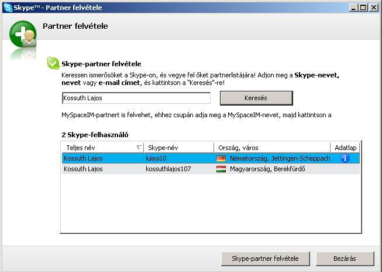This screenshot has height=272, width=382.
Task: Open profile via blue info icon
Action: (x=345, y=158)
